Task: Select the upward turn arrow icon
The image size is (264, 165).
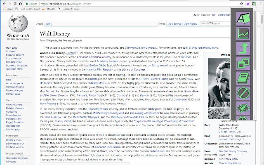Action: pyautogui.click(x=243, y=48)
